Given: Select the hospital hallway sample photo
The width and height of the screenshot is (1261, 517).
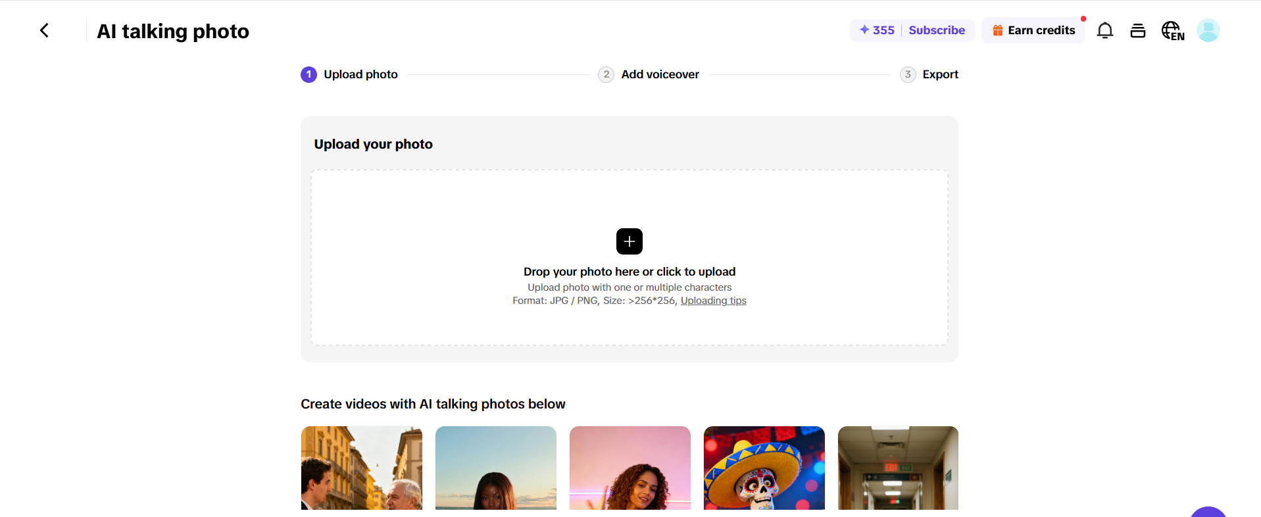Looking at the screenshot, I should tap(898, 468).
